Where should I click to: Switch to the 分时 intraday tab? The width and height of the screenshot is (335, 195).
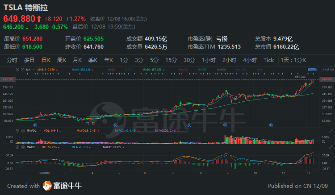click(x=12, y=60)
